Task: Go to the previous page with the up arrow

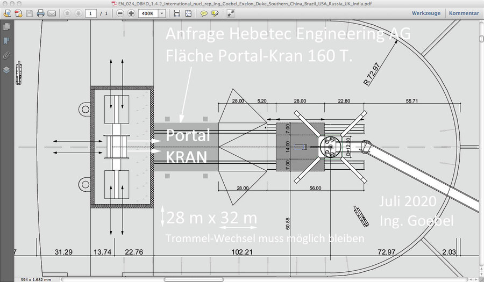Action: click(x=67, y=13)
